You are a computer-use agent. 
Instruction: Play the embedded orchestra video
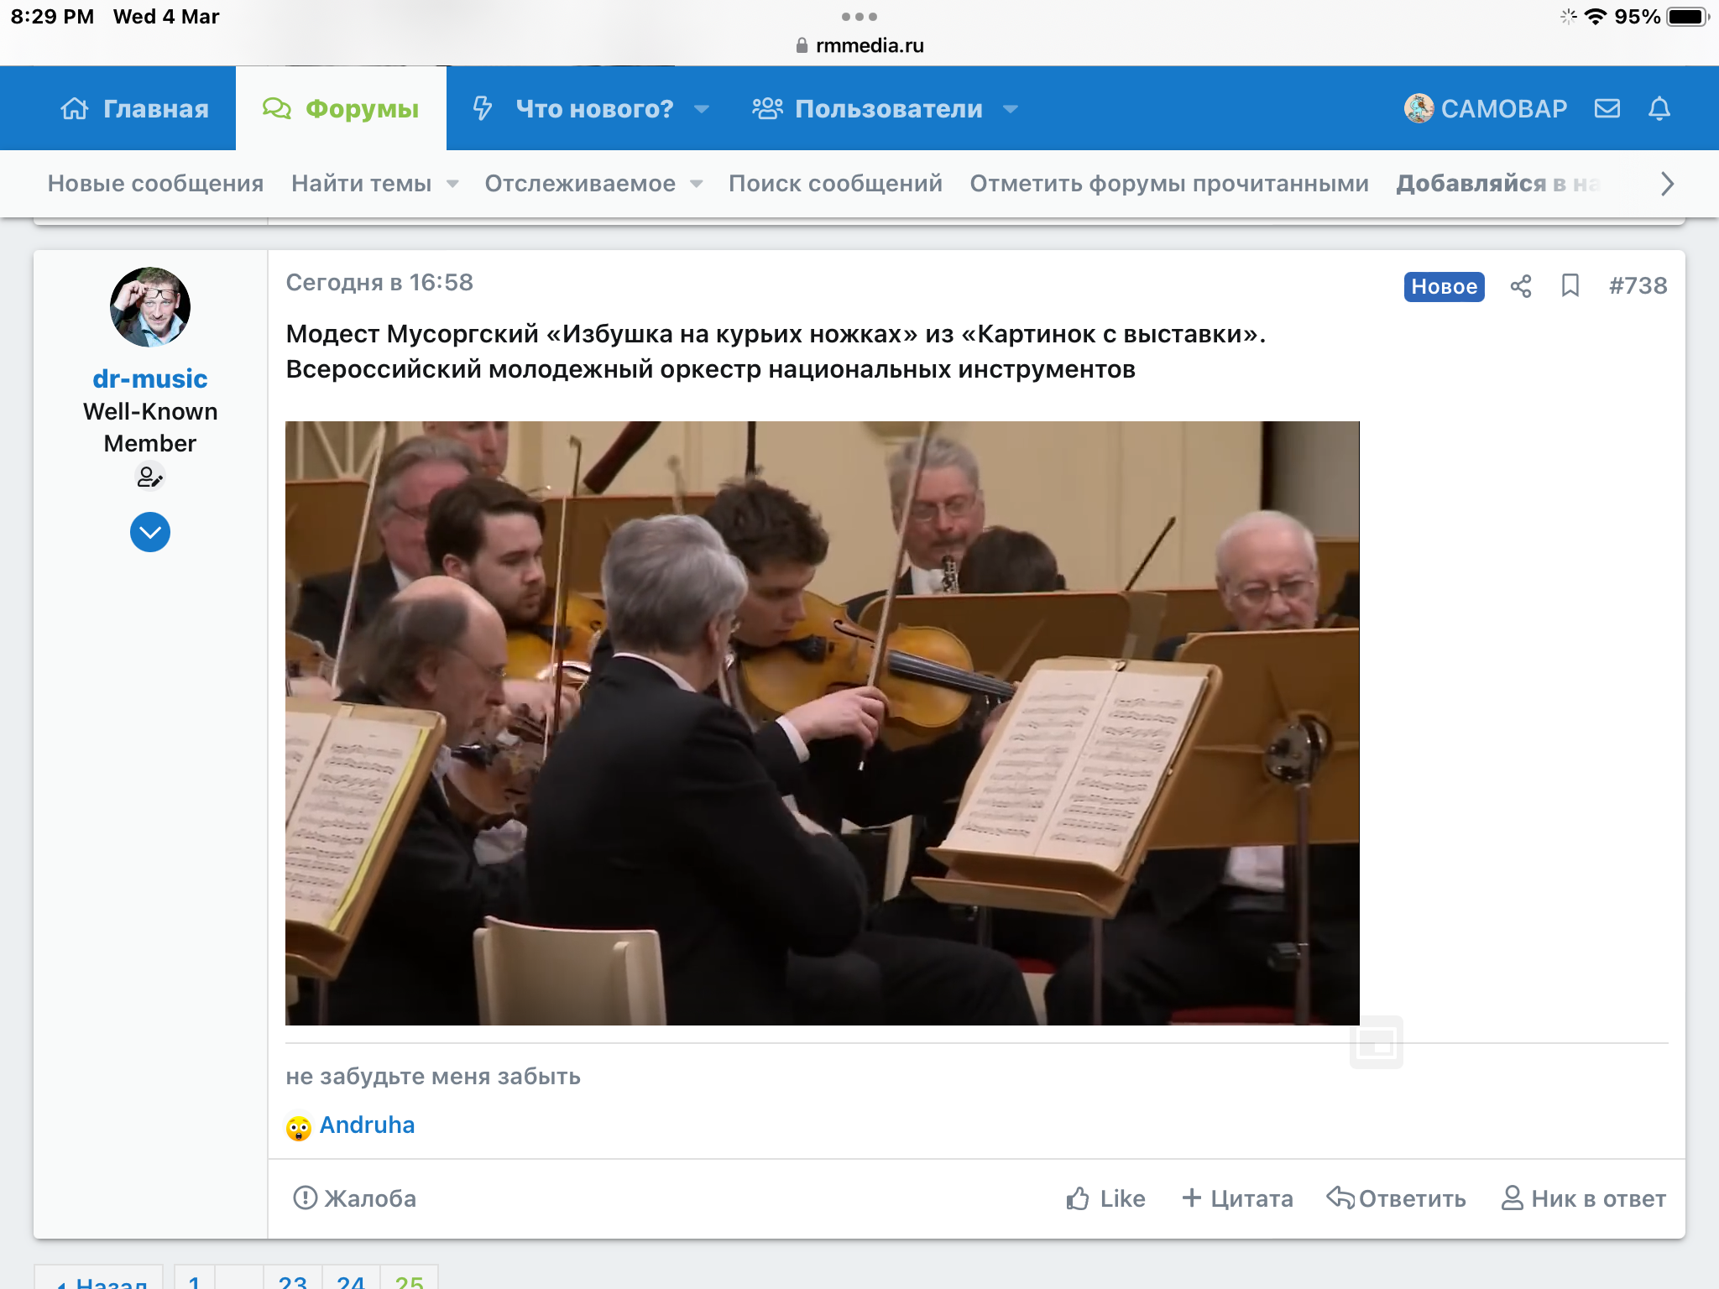[x=822, y=723]
